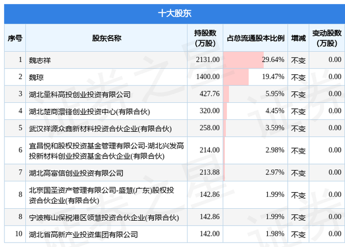Select the 股东名称 column header
This screenshot has height=247, width=345.
106,38
